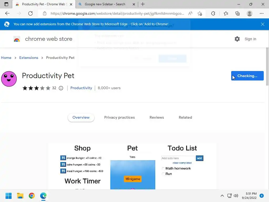Click the 8,000+ users text

(109, 88)
